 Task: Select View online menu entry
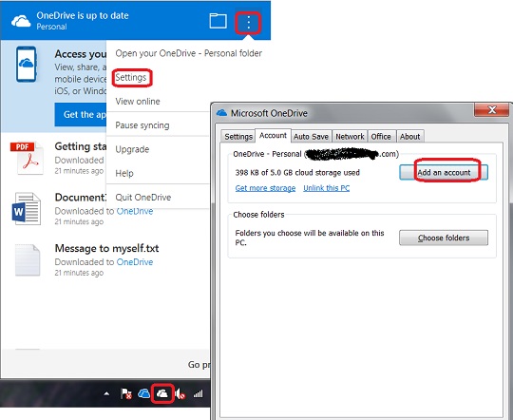point(138,102)
